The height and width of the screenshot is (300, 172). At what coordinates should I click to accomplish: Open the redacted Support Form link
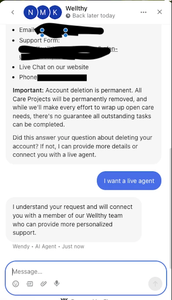click(68, 53)
